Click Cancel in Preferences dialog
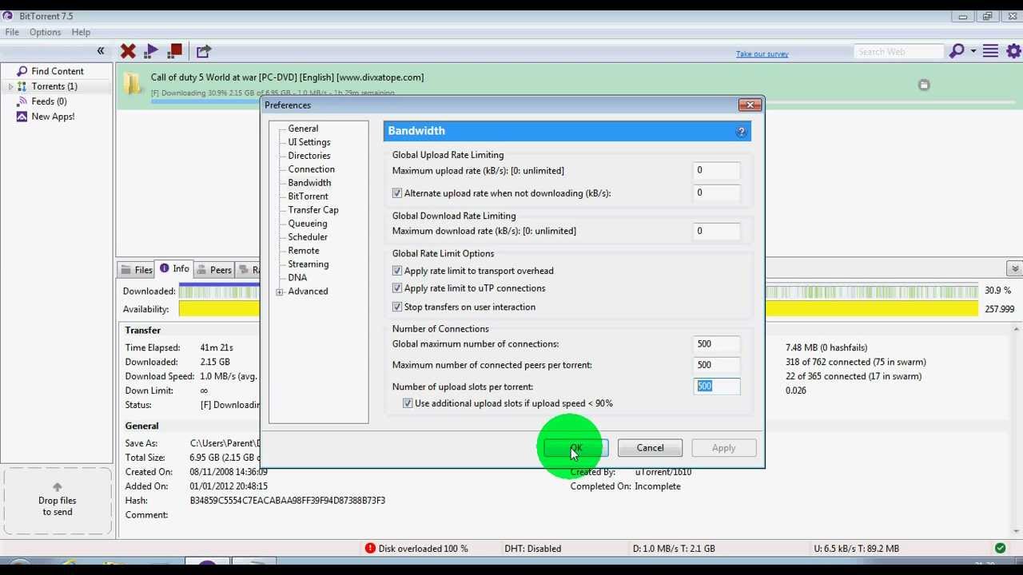Viewport: 1023px width, 575px height. tap(650, 448)
